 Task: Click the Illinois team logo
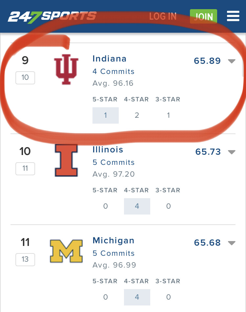click(66, 160)
